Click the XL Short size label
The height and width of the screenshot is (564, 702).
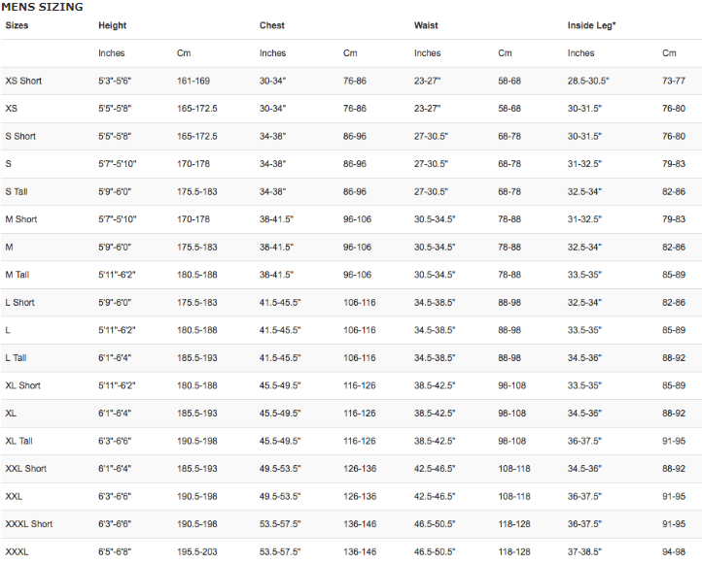pyautogui.click(x=22, y=385)
